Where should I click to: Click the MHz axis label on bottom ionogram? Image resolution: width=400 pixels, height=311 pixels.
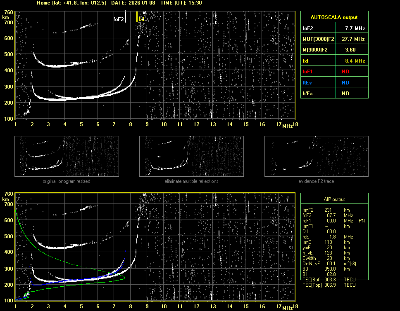click(287, 307)
